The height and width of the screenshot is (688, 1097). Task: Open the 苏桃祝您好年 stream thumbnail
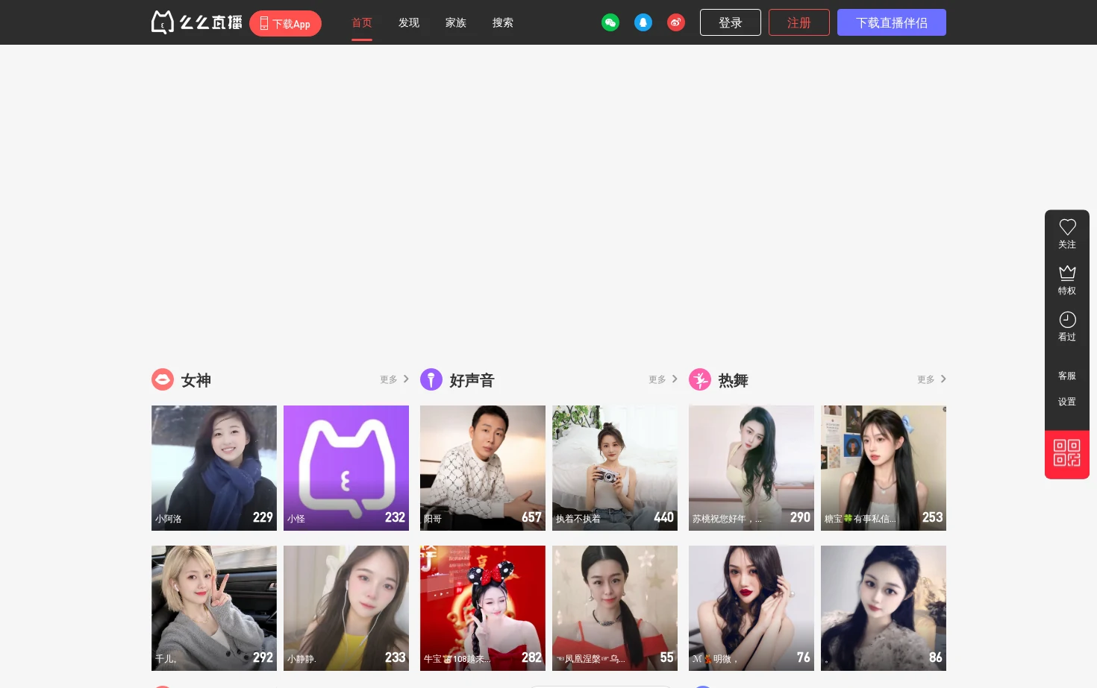[x=751, y=468]
